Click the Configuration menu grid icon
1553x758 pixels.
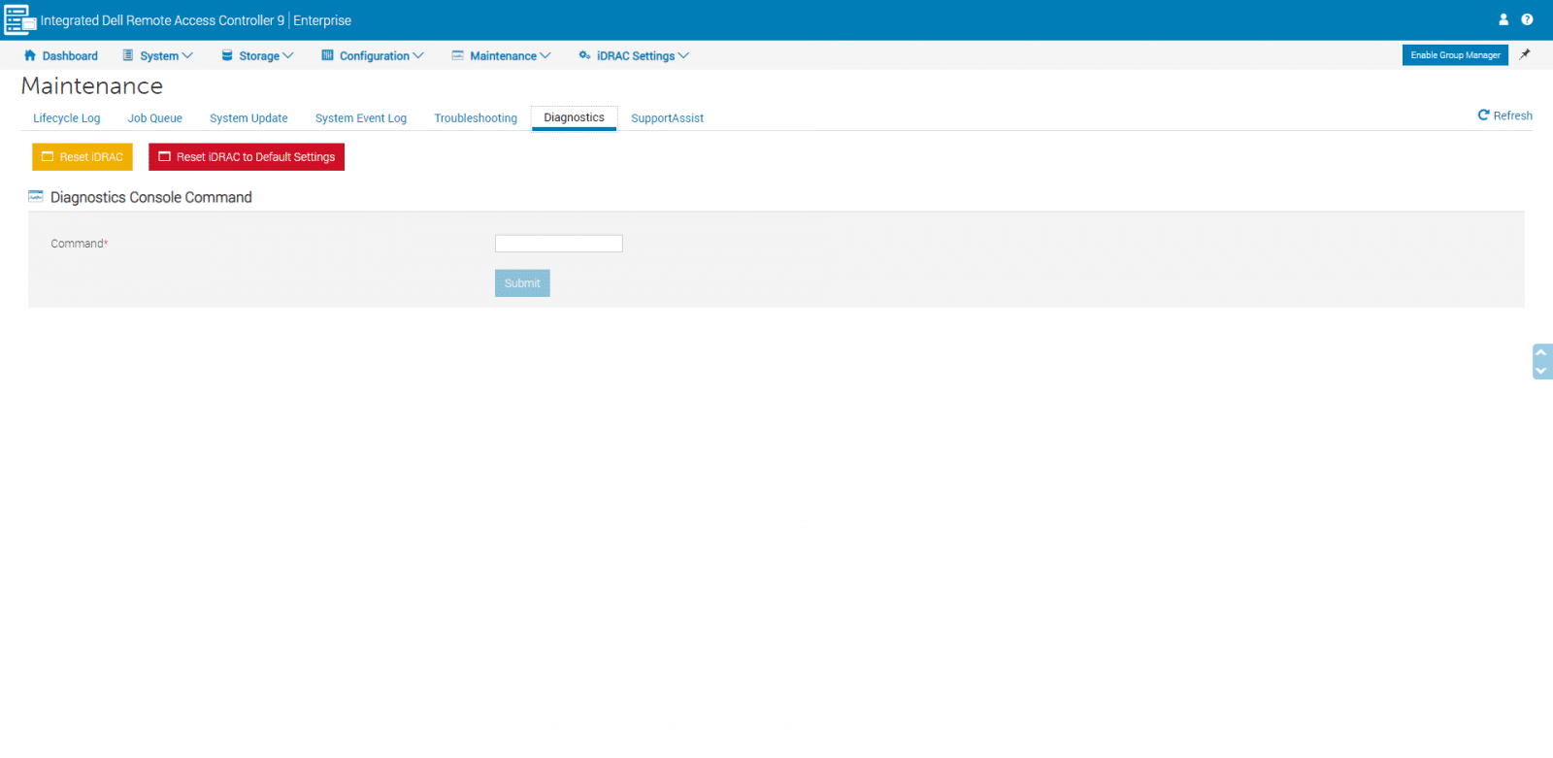tap(327, 55)
